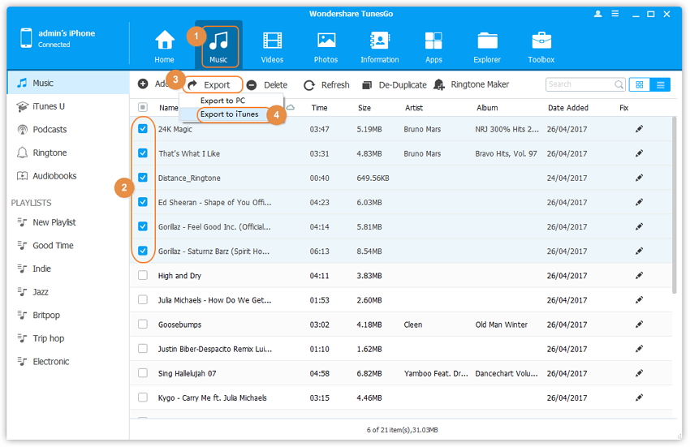Image resolution: width=690 pixels, height=447 pixels.
Task: Open the Explorer folder icon
Action: [488, 41]
